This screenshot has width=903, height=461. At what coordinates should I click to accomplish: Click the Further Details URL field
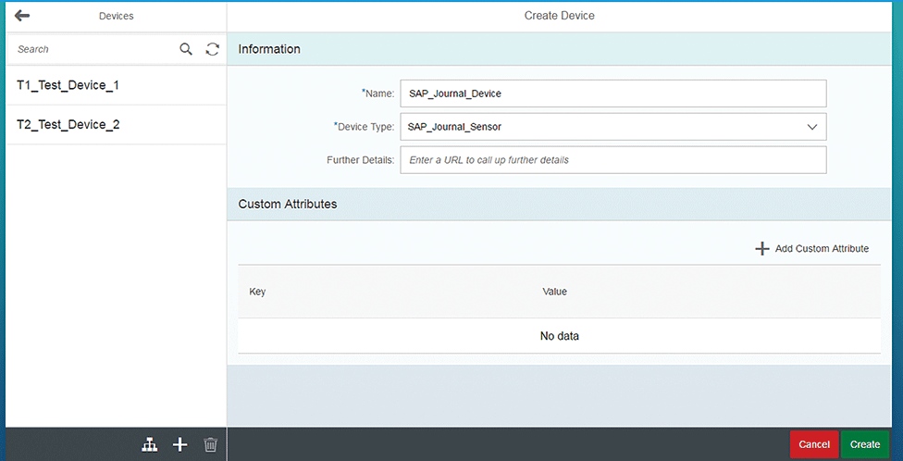tap(612, 160)
